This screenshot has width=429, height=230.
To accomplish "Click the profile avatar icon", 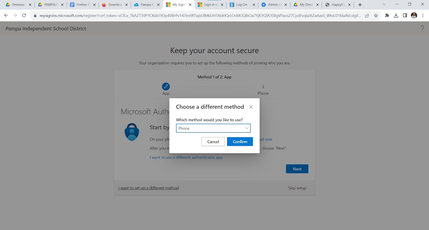I will click(414, 16).
